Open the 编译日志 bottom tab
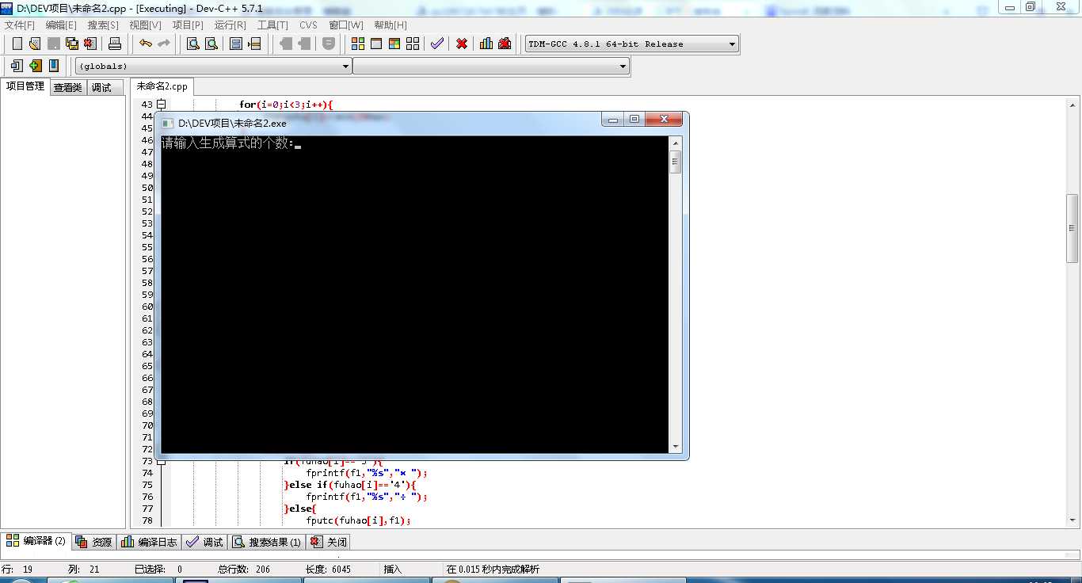This screenshot has width=1082, height=583. (149, 542)
